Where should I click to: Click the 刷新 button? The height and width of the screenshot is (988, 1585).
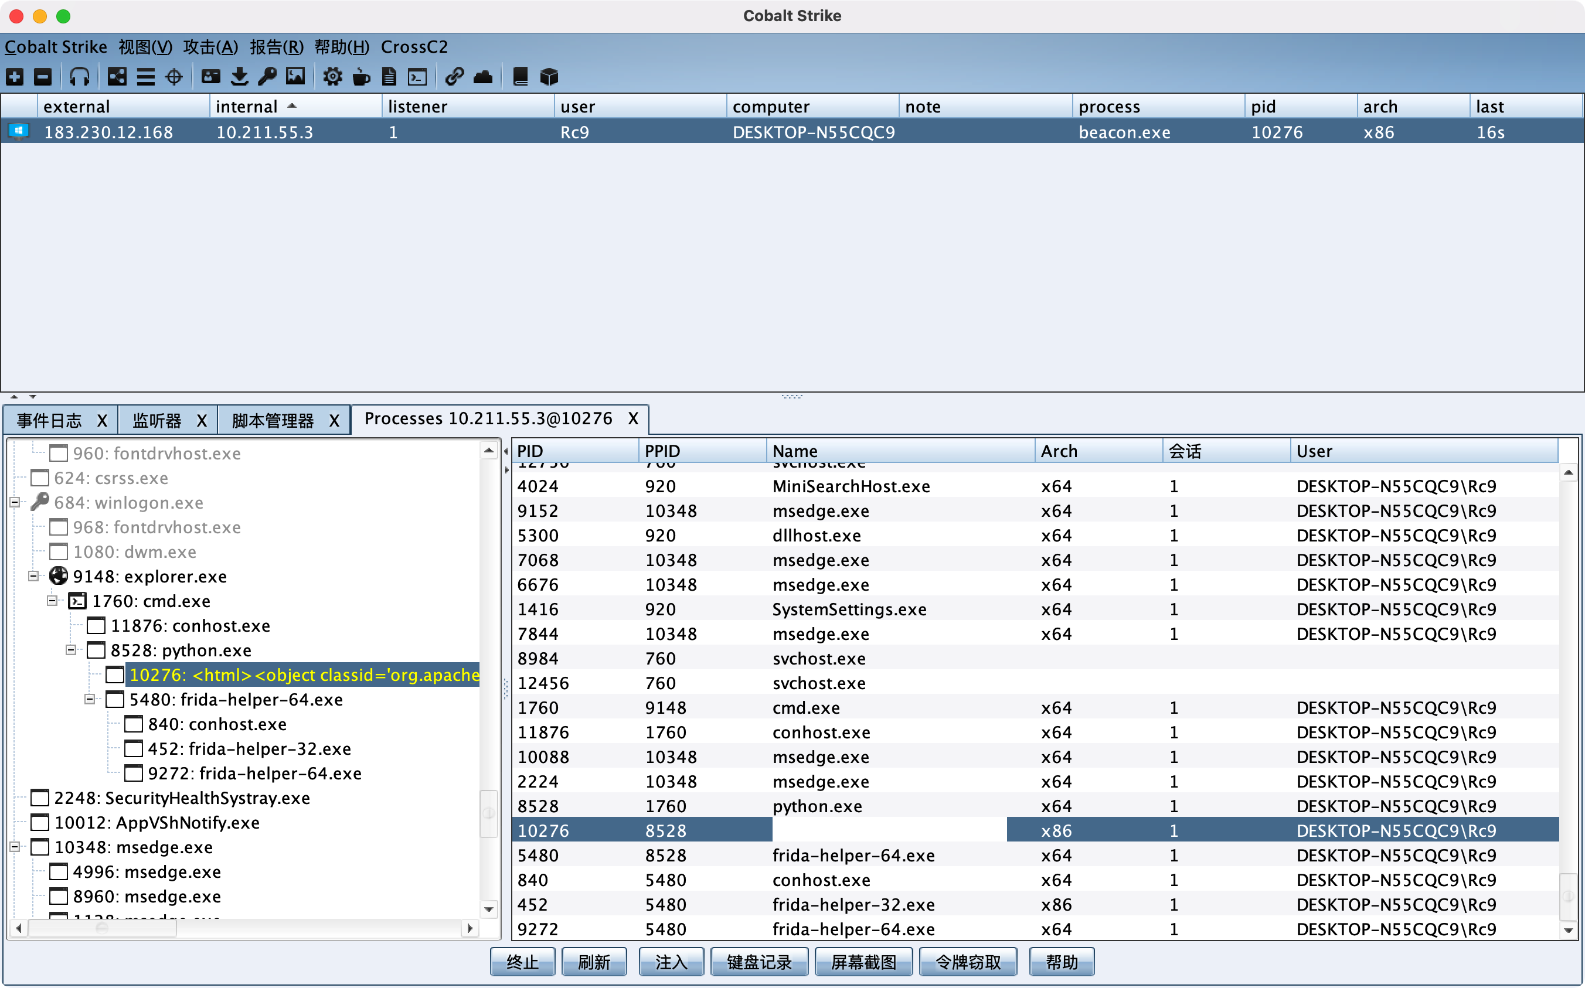pos(594,961)
